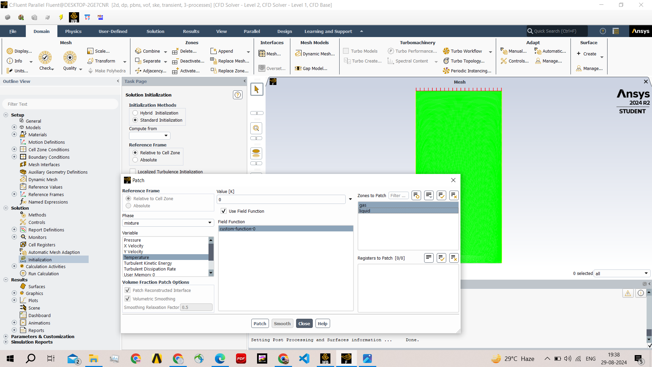Screen dimensions: 652x367
Task: Click the Patch button in dialog
Action: click(x=260, y=324)
